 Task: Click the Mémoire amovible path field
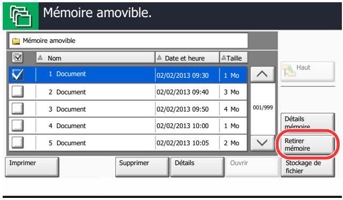(129, 41)
